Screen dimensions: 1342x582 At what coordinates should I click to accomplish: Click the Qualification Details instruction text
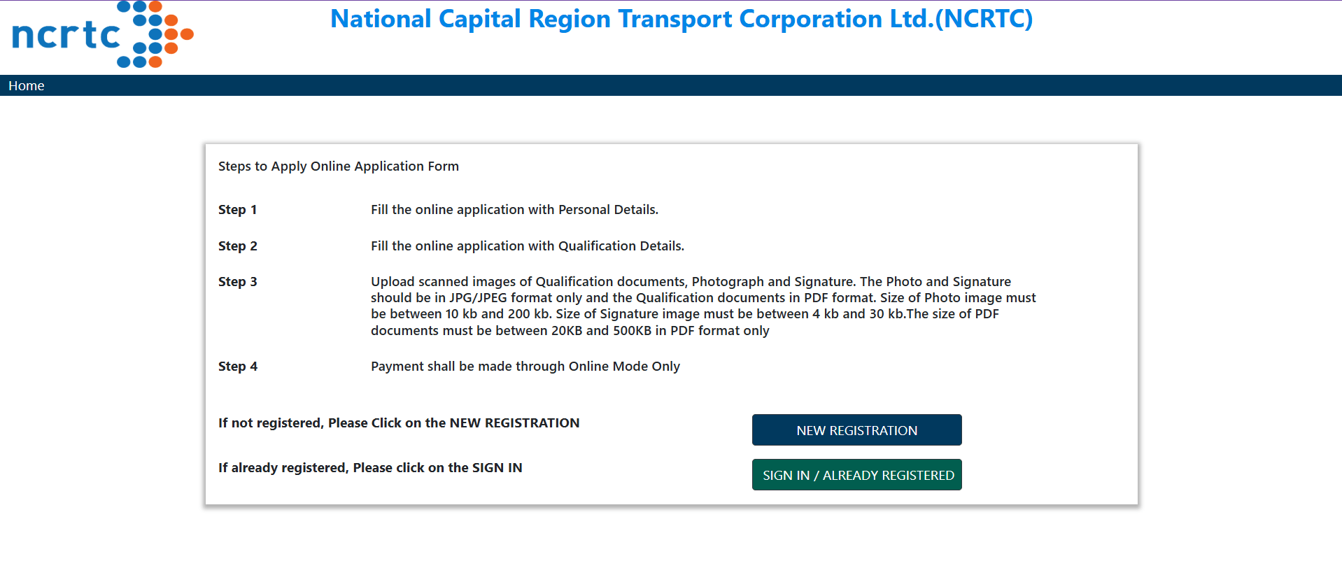[528, 246]
